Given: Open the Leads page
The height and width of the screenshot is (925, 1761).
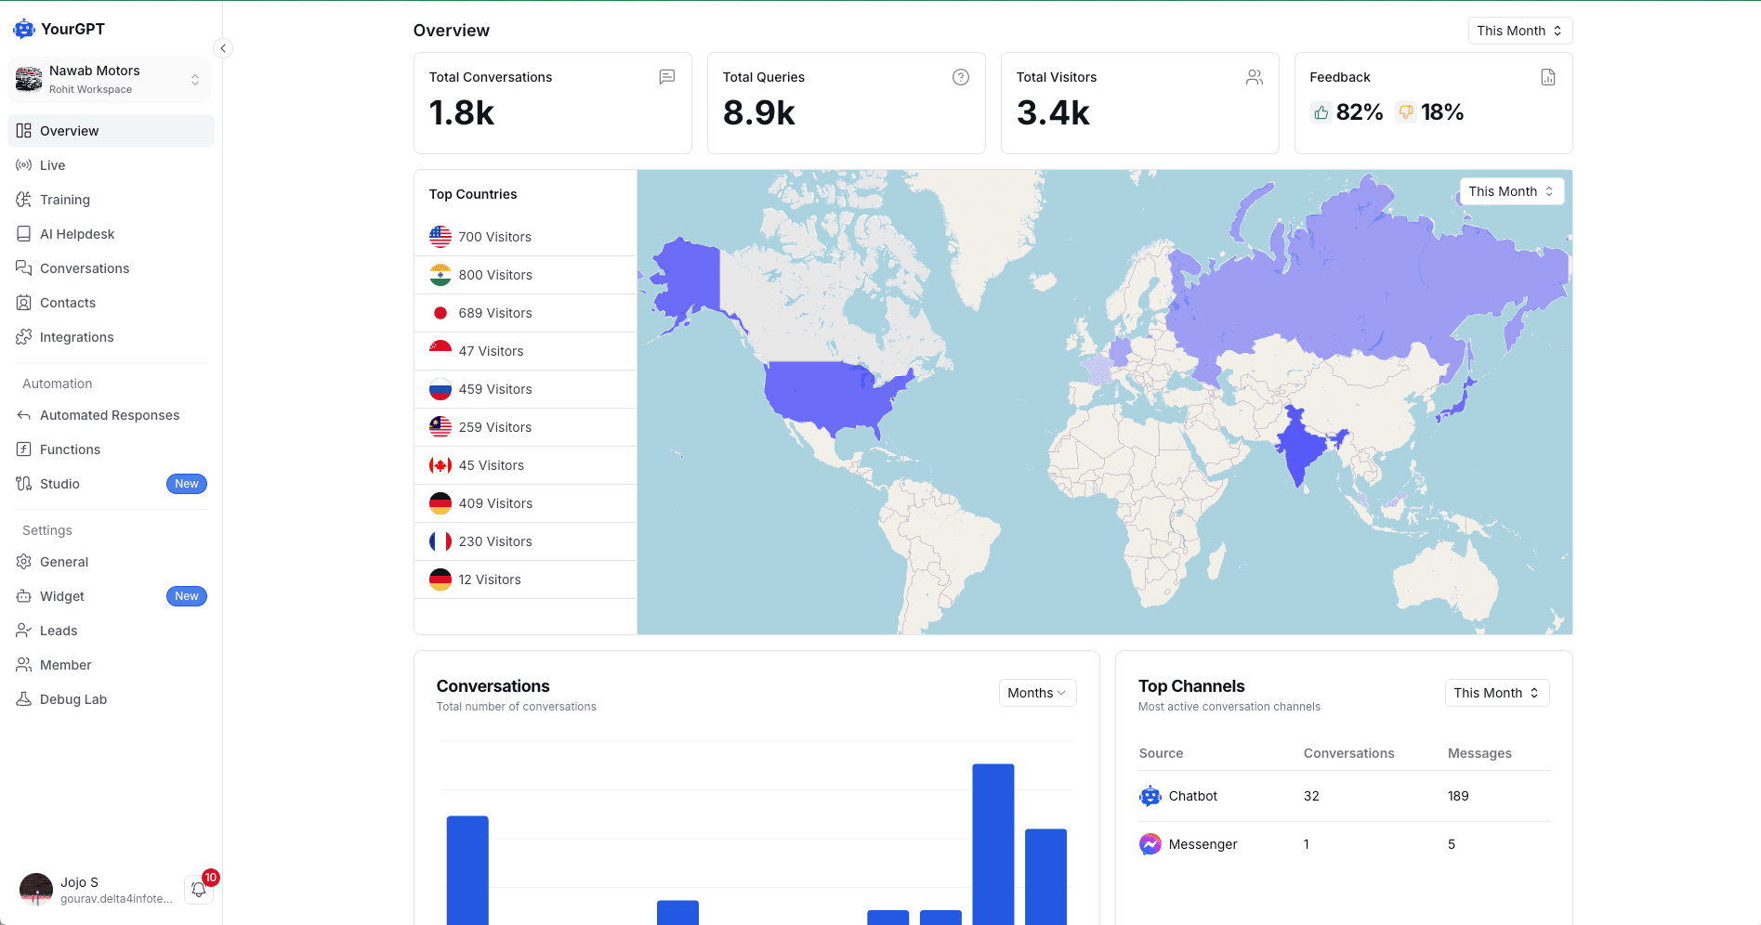Looking at the screenshot, I should tap(111, 631).
